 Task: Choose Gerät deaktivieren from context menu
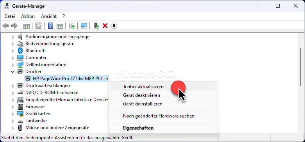tap(163, 95)
